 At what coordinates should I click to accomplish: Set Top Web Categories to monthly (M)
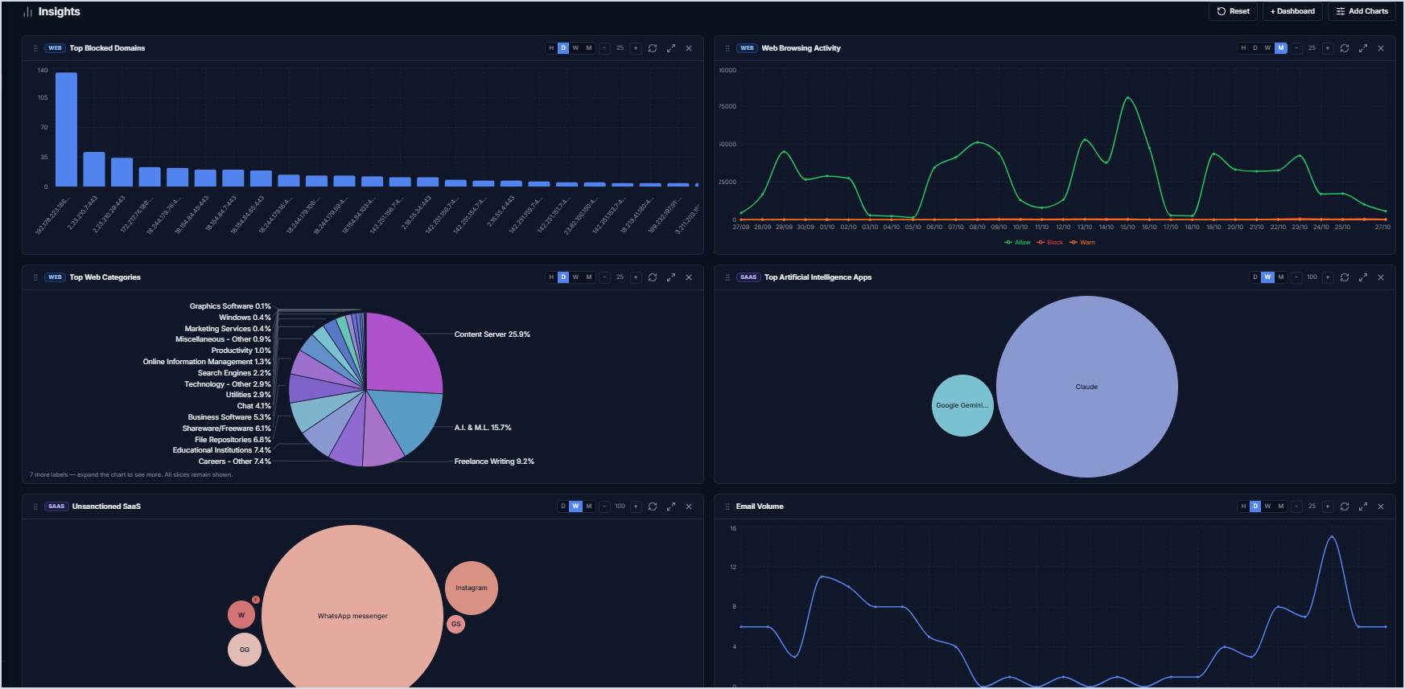(589, 277)
